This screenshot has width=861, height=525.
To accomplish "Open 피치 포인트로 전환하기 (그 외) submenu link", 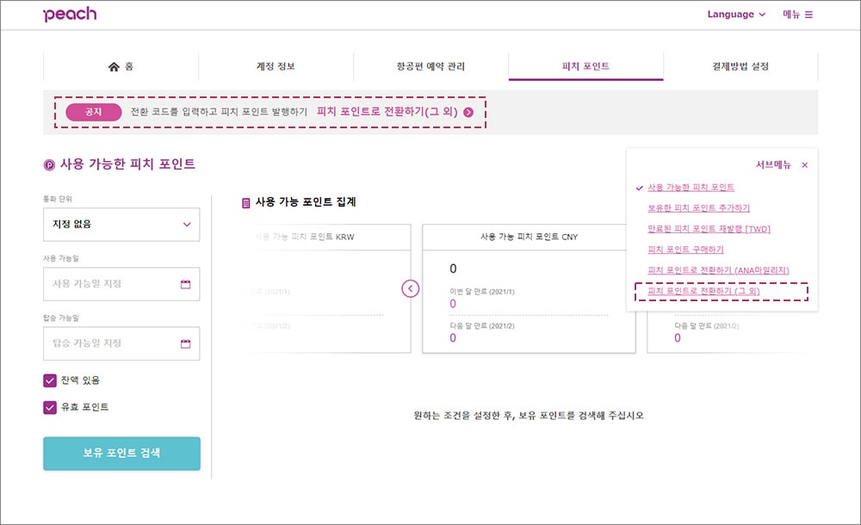I will 703,291.
